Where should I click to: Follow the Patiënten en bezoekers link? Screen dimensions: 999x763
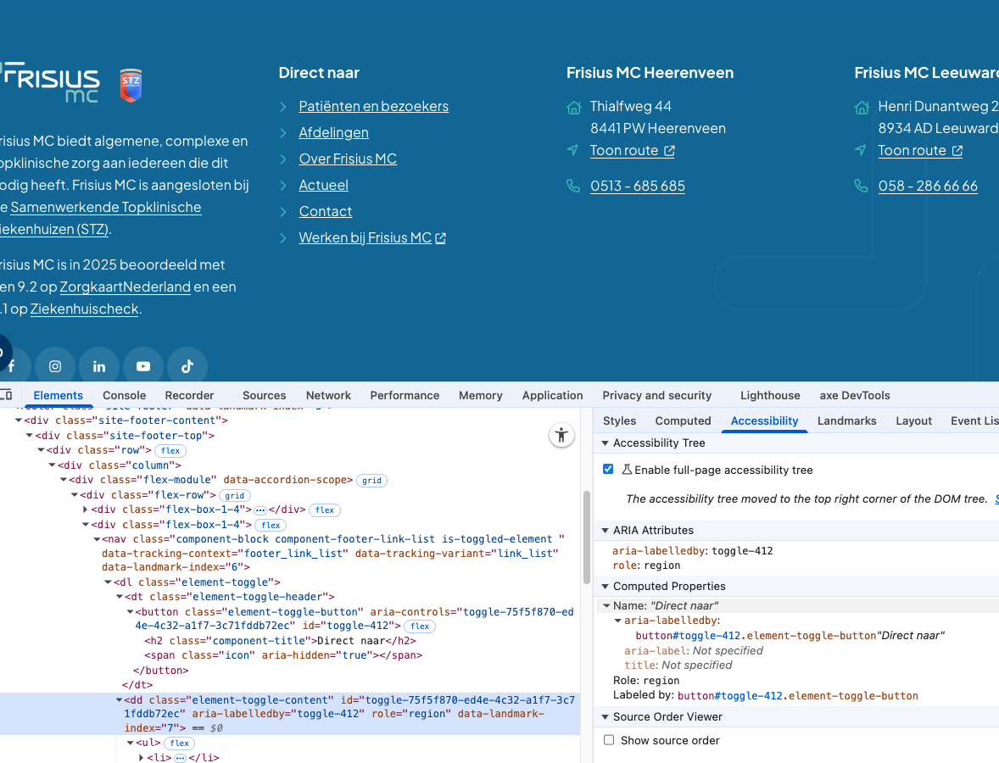(373, 106)
